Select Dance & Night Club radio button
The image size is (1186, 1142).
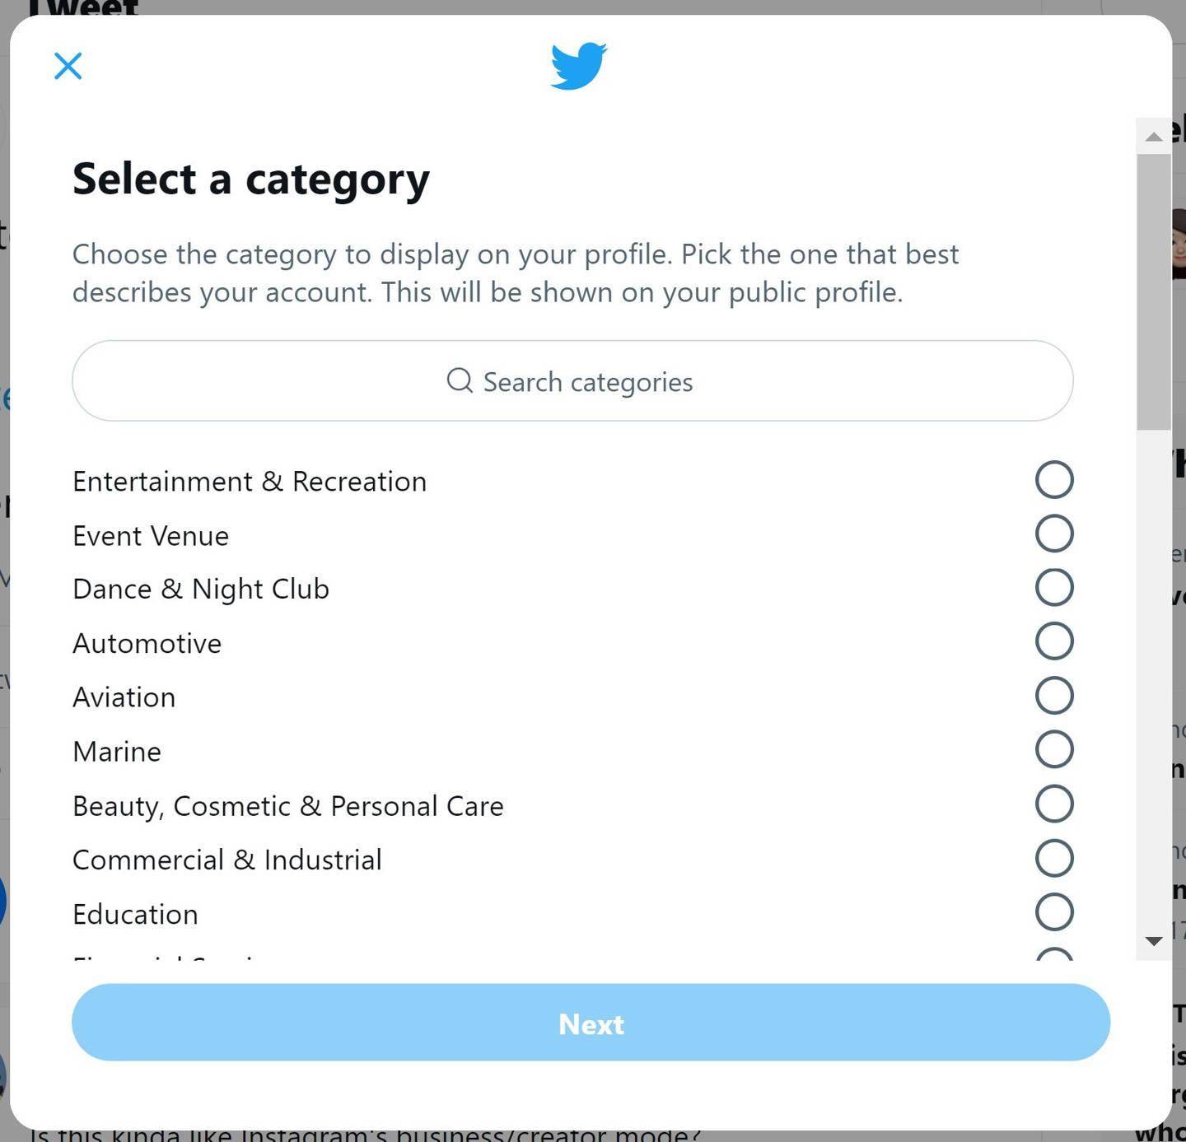[x=1054, y=588]
